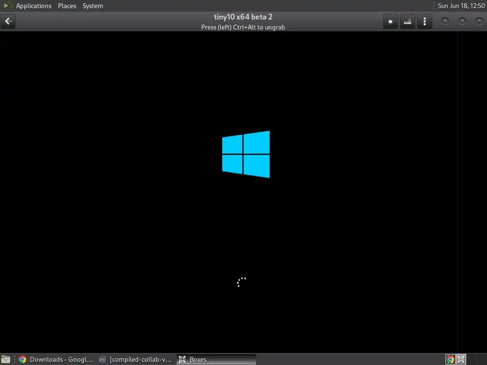Click the Windows logo in the VM display
This screenshot has height=365, width=487.
(246, 154)
